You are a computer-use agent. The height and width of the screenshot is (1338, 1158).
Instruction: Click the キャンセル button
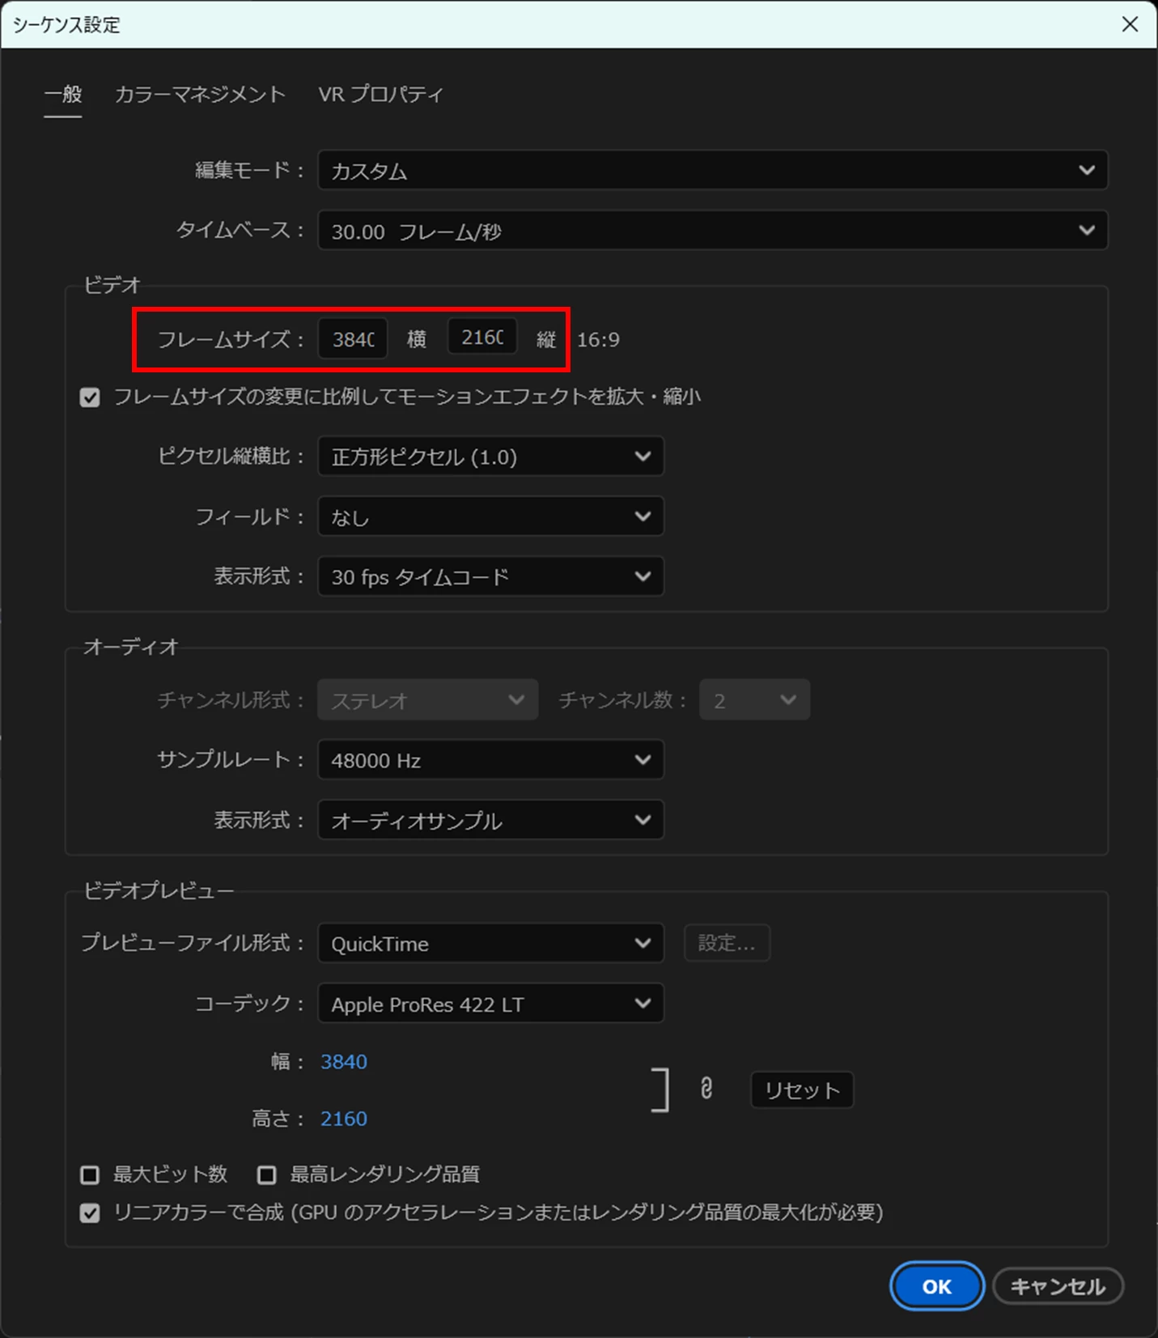tap(1058, 1286)
